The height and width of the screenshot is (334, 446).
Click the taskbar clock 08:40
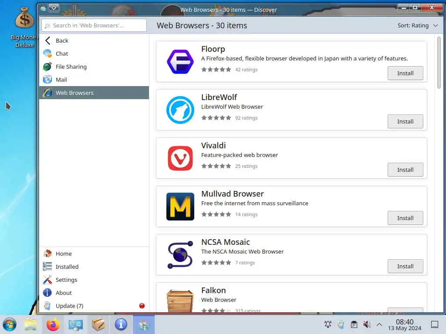405,322
